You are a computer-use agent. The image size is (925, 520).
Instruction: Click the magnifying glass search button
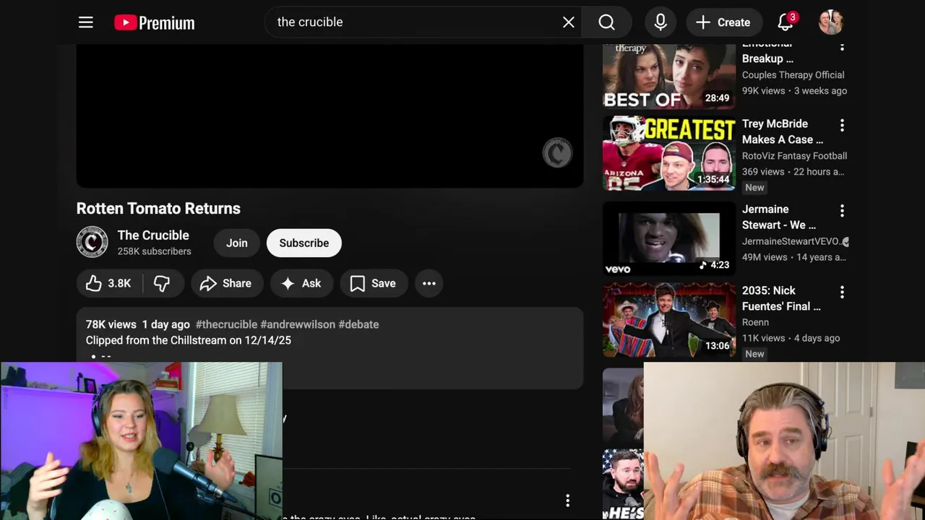607,22
